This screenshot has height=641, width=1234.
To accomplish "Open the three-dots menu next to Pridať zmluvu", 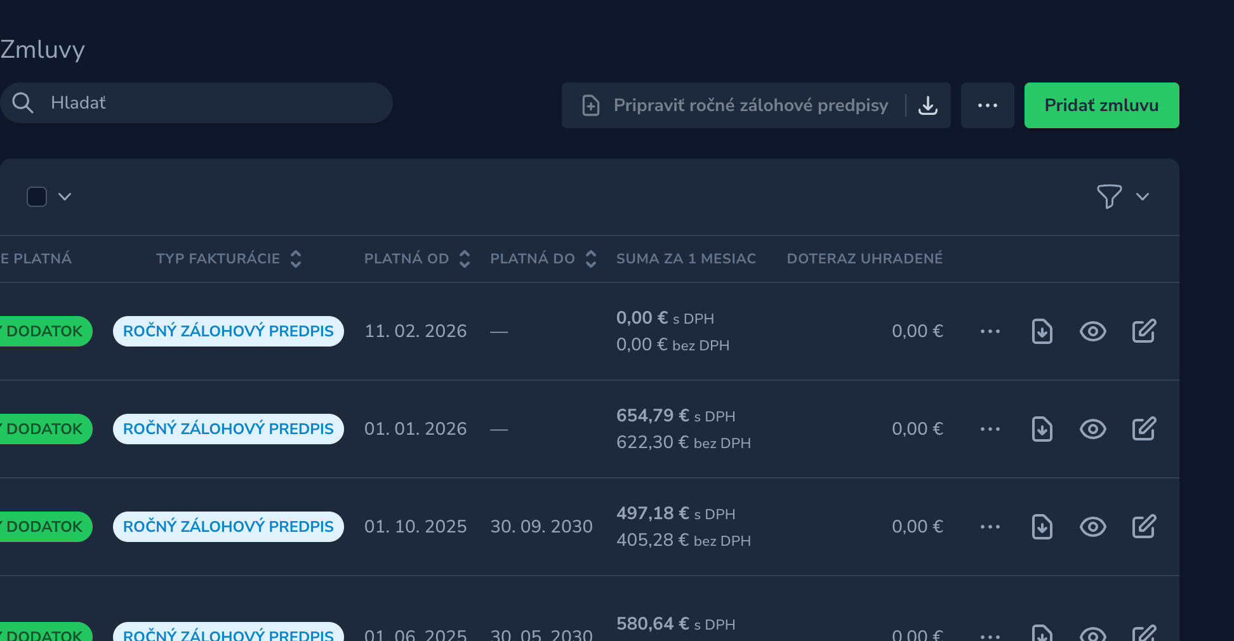I will pyautogui.click(x=987, y=105).
